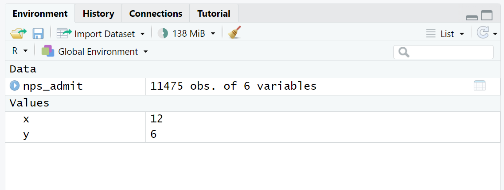The height and width of the screenshot is (190, 504).
Task: Click the save workspace floppy disk icon
Action: tap(38, 33)
